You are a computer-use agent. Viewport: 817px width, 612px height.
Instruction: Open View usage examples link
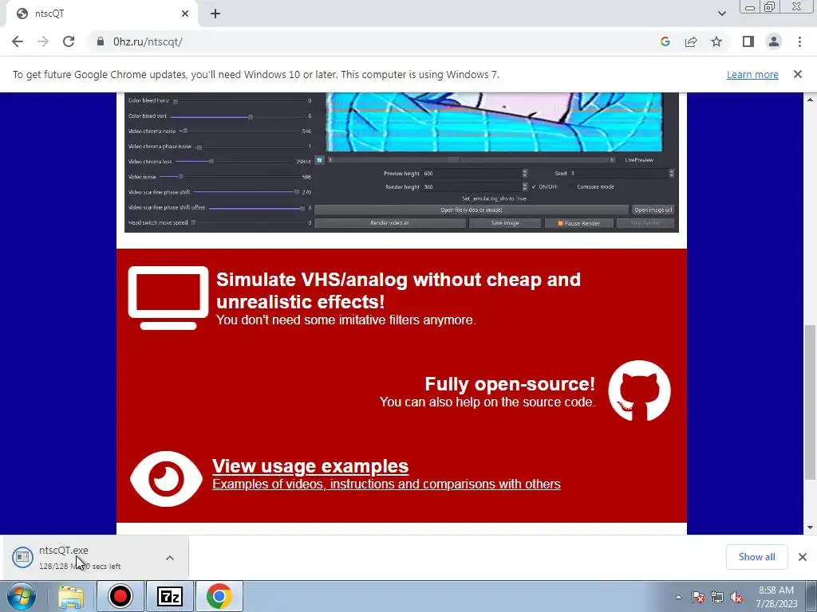pyautogui.click(x=310, y=465)
